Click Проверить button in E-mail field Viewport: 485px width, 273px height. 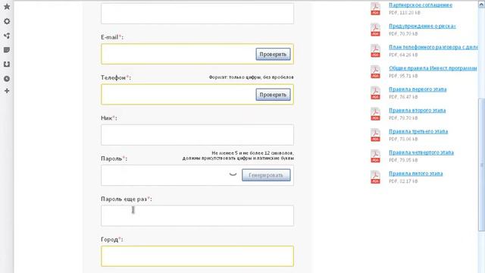click(273, 54)
